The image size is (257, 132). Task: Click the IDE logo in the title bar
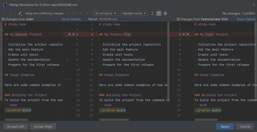5,5
